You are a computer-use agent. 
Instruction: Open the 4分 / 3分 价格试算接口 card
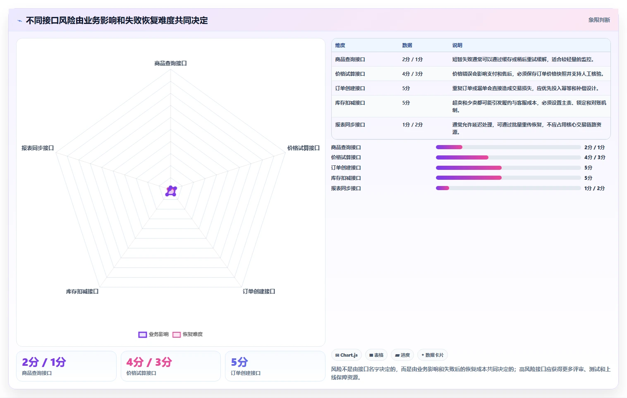(171, 366)
